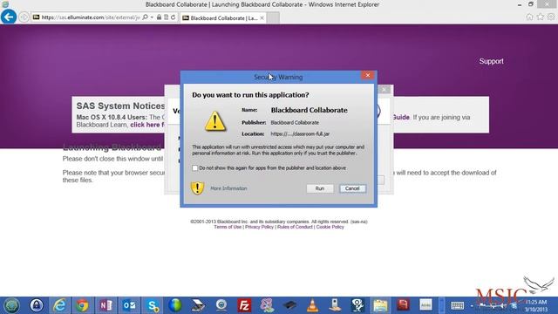This screenshot has width=558, height=314.
Task: Click the yellow shield icon beside More Information
Action: pyautogui.click(x=197, y=188)
